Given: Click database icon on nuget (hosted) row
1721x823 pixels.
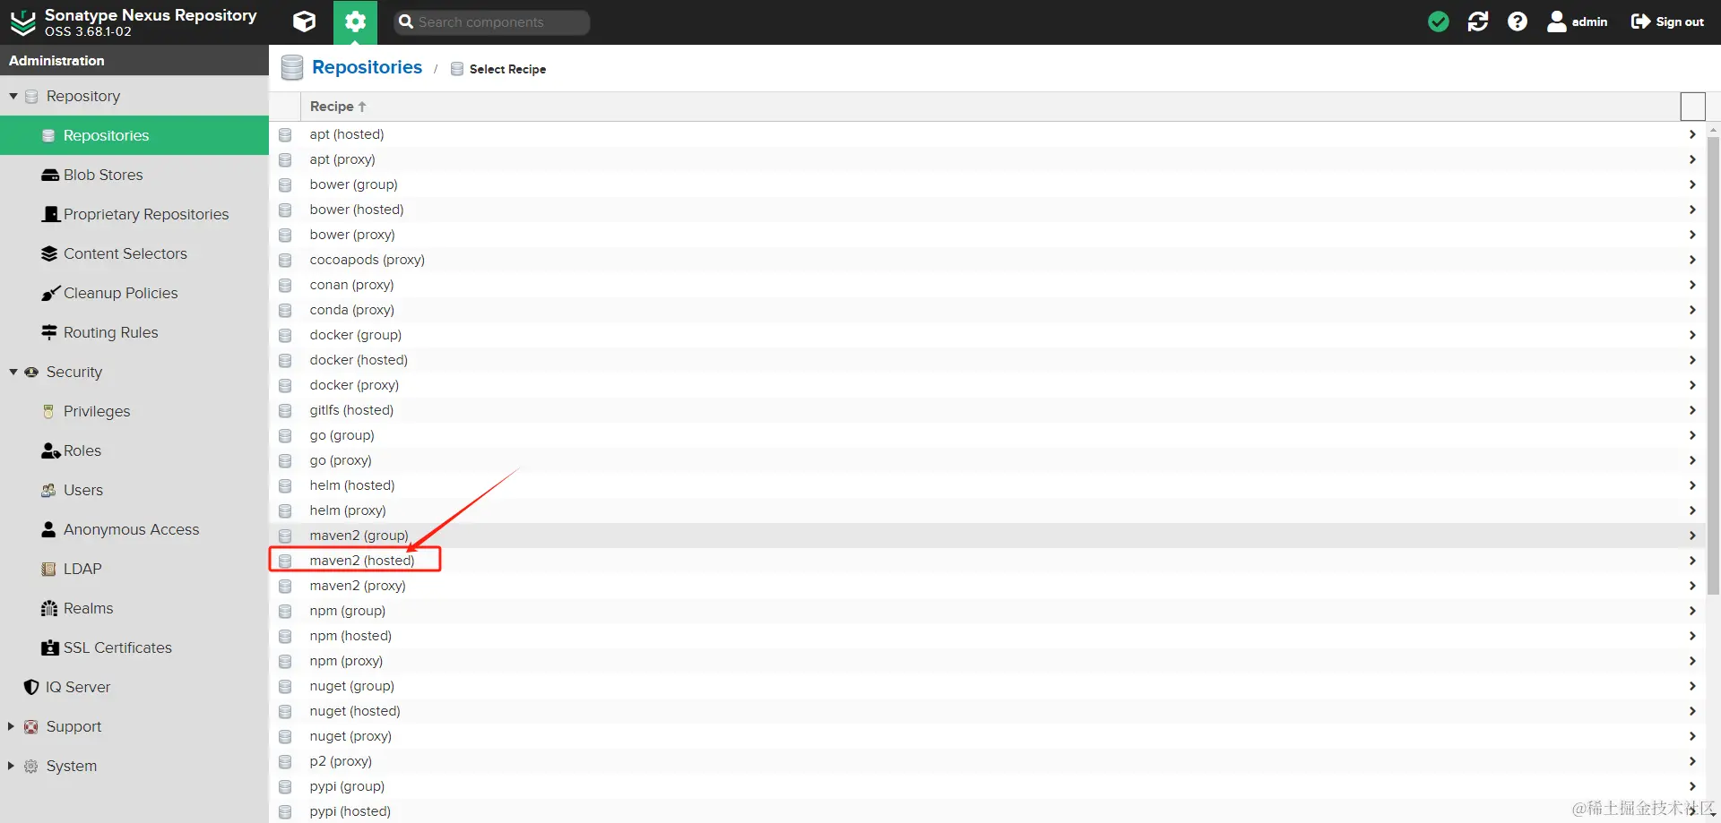Looking at the screenshot, I should (x=285, y=711).
